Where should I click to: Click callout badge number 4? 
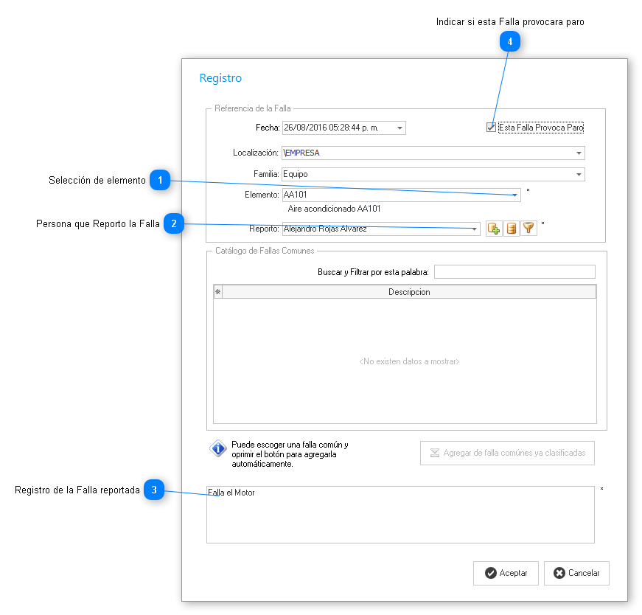(x=510, y=42)
